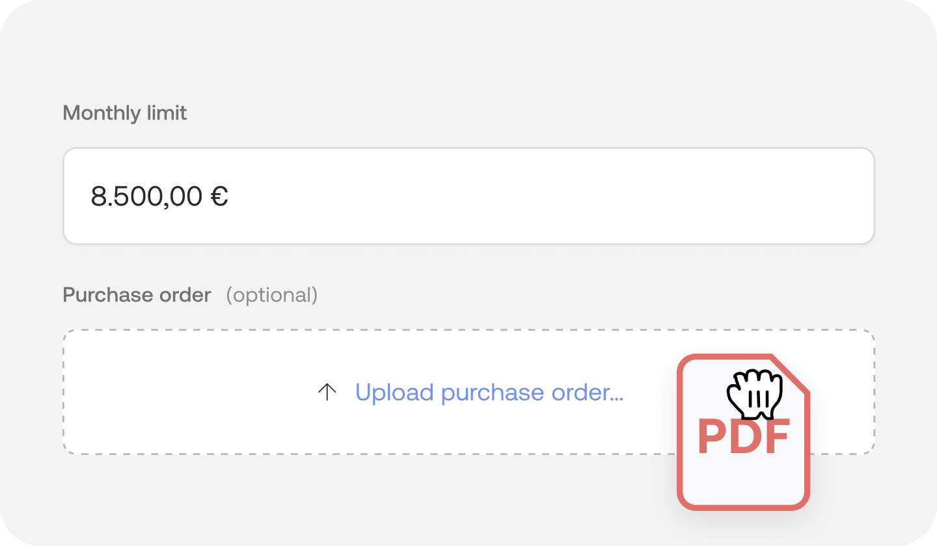Click the "8.500,00" amount text
The height and width of the screenshot is (546, 937).
147,196
